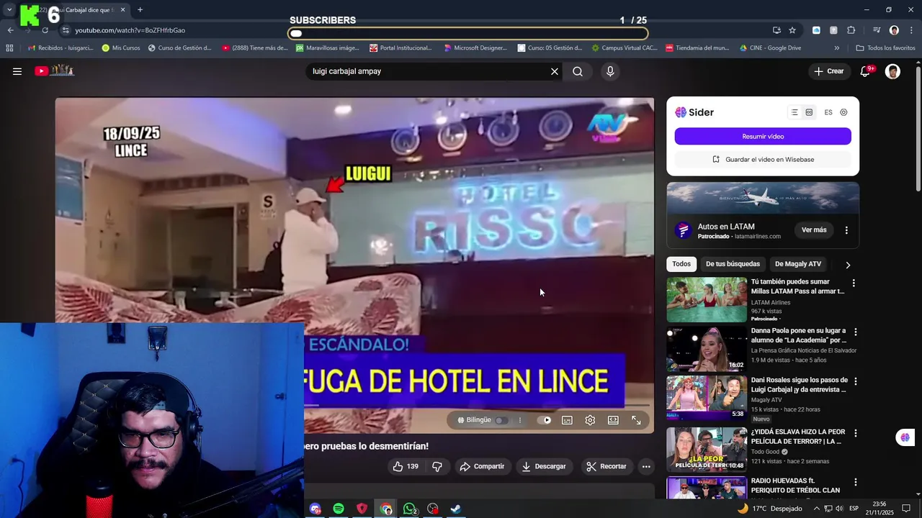Open Microsoft Designer bookmark
This screenshot has width=922, height=518.
pyautogui.click(x=475, y=48)
